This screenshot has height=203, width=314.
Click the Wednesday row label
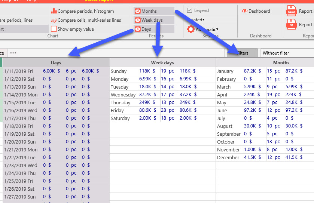[123, 95]
